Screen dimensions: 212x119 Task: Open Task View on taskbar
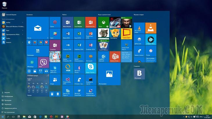tap(13, 117)
